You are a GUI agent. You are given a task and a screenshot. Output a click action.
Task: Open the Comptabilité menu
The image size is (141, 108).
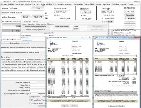(x=89, y=4)
